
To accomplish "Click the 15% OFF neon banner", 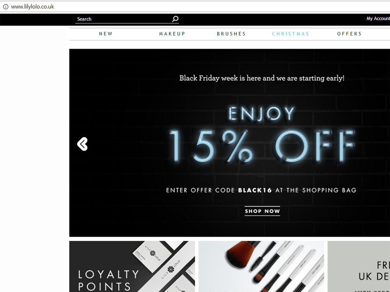I will (262, 146).
